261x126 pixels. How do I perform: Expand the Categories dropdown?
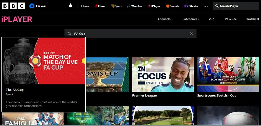point(191,19)
